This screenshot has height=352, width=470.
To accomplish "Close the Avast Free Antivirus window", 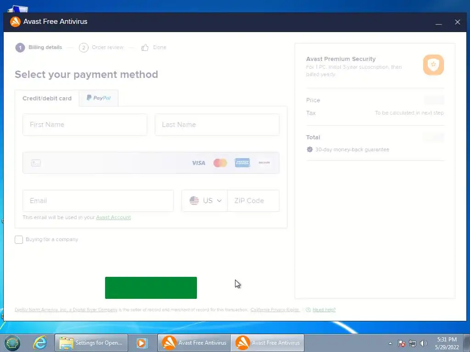I will (458, 22).
